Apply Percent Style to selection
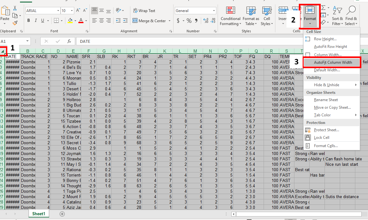This screenshot has width=368, height=220. tap(189, 21)
